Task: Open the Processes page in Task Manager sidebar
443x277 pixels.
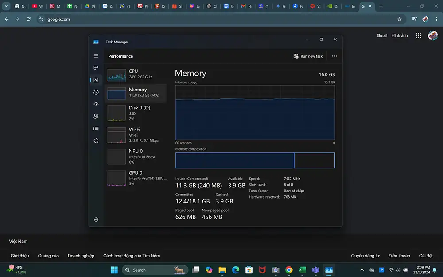Action: (x=96, y=68)
